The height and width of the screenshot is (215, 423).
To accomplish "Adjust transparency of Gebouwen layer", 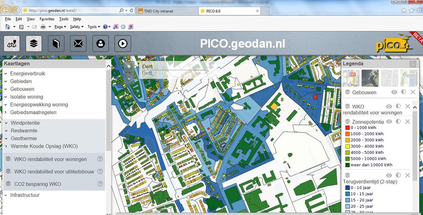I will [403, 92].
